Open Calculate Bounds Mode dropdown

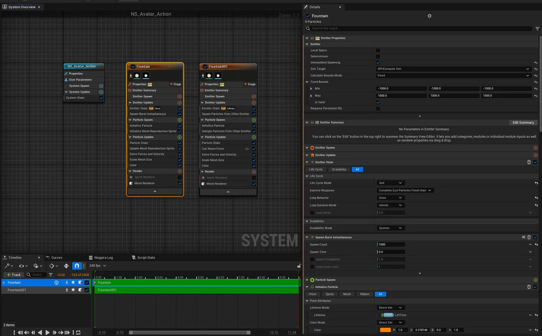[453, 76]
